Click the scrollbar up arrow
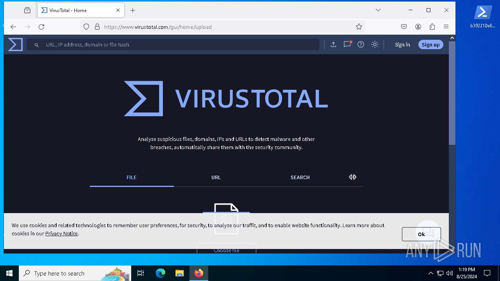Image resolution: width=500 pixels, height=281 pixels. (452, 38)
